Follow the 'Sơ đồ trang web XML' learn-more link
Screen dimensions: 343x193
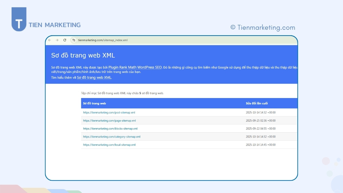(94, 78)
